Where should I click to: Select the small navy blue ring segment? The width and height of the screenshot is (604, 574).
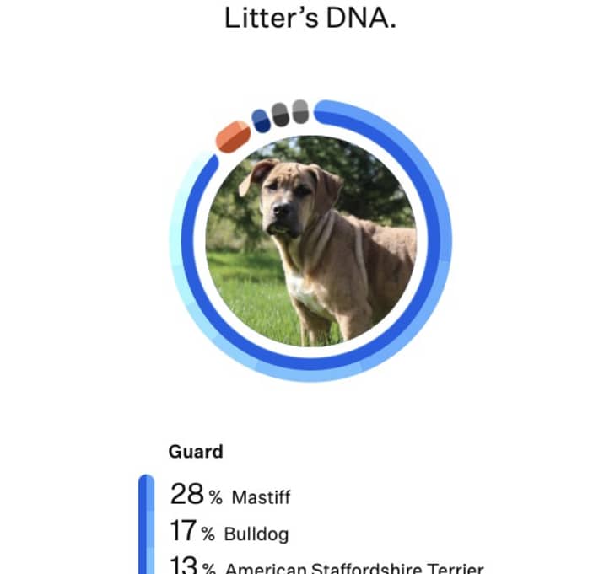pyautogui.click(x=262, y=121)
